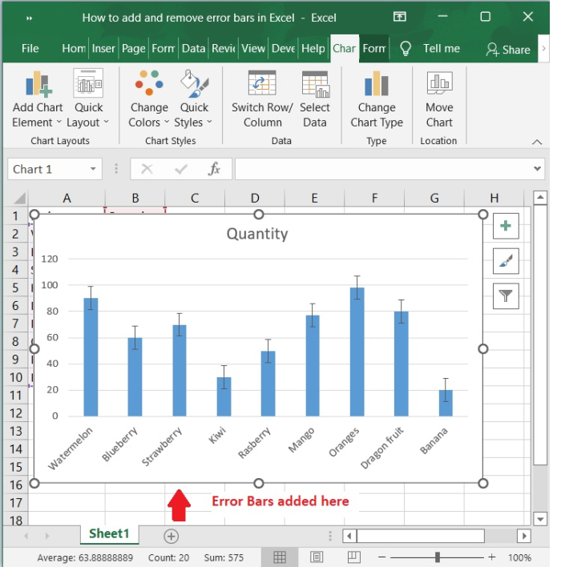Open the Select Data dialog
Image resolution: width=561 pixels, height=567 pixels.
pyautogui.click(x=315, y=99)
